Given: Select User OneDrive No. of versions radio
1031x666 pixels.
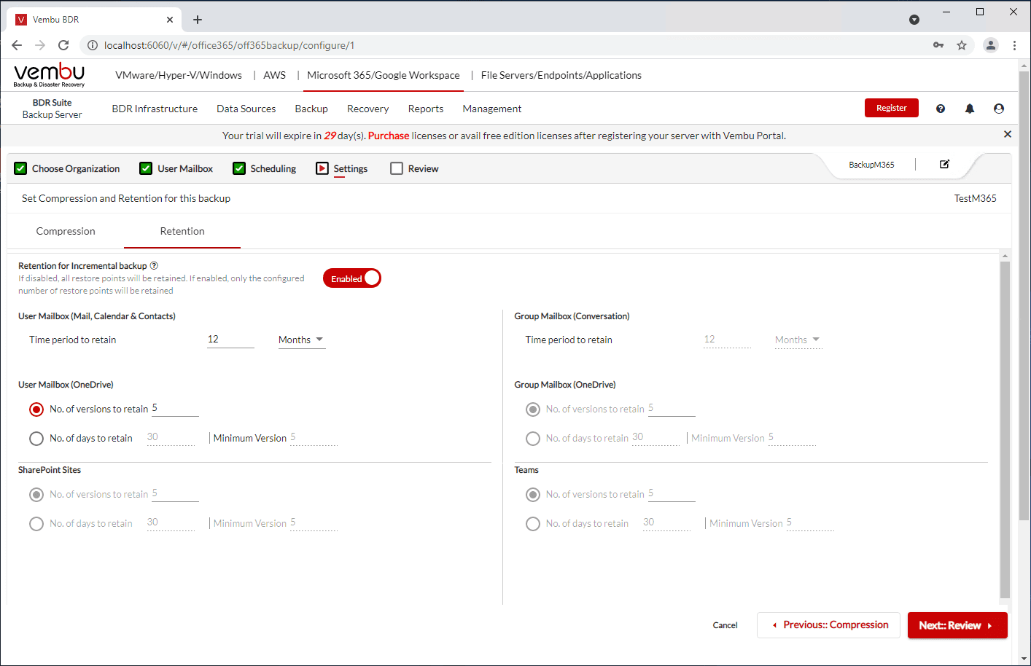Looking at the screenshot, I should pyautogui.click(x=36, y=410).
